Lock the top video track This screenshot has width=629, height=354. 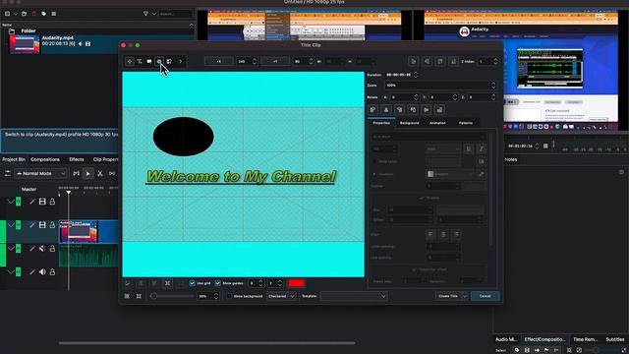(x=52, y=202)
